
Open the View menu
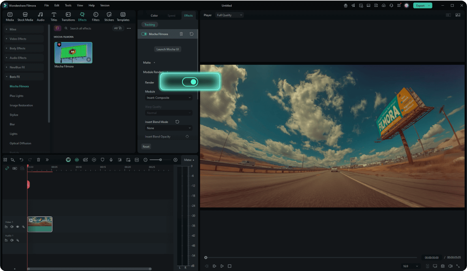pyautogui.click(x=80, y=5)
